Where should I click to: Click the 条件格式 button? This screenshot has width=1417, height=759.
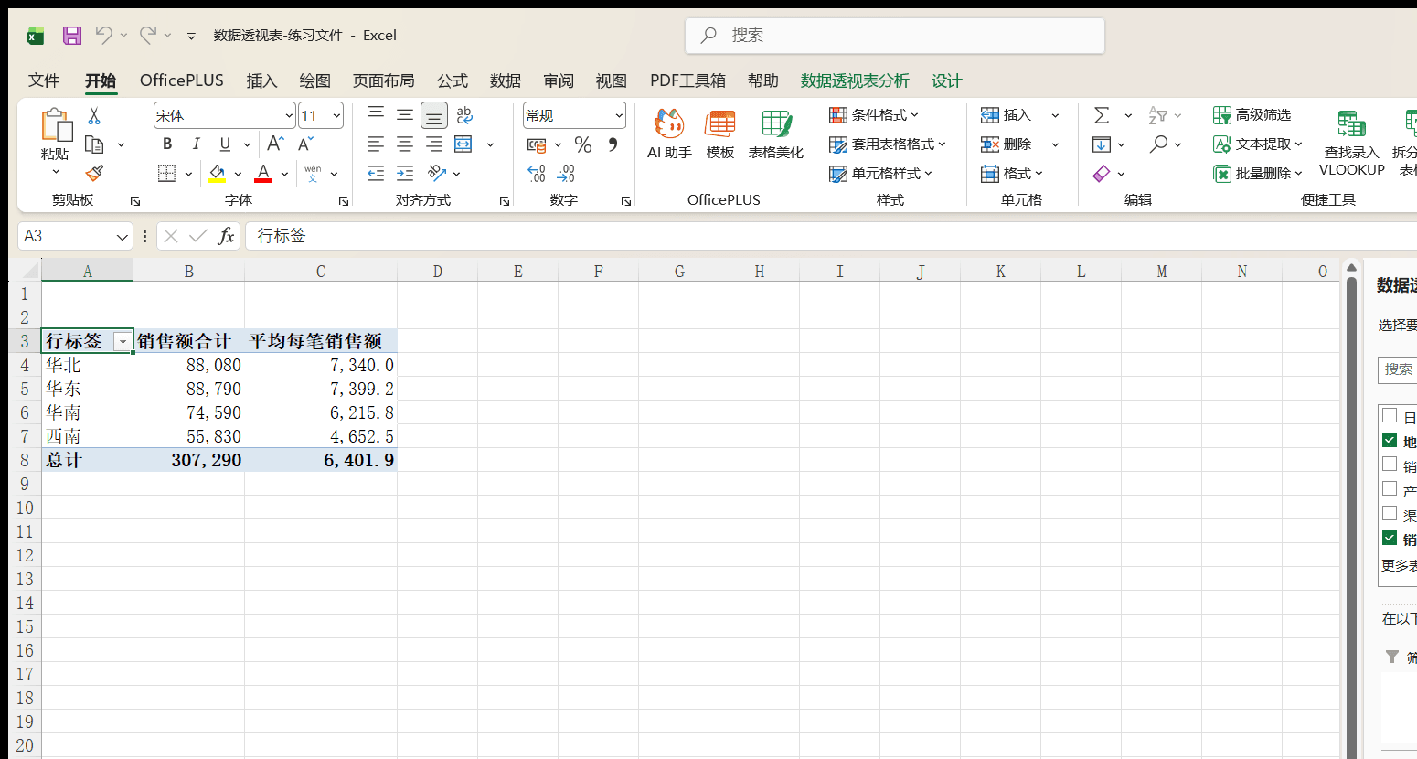(x=873, y=115)
